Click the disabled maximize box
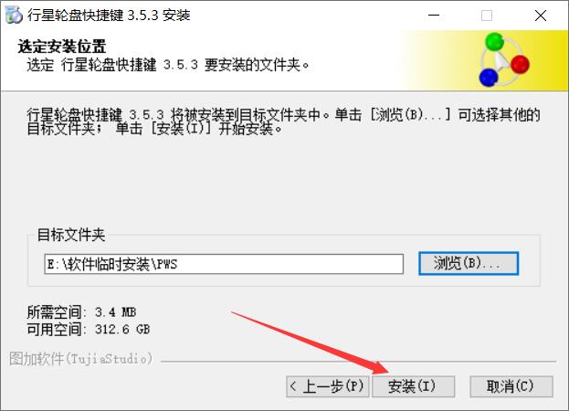Image resolution: width=569 pixels, height=411 pixels. coord(487,16)
